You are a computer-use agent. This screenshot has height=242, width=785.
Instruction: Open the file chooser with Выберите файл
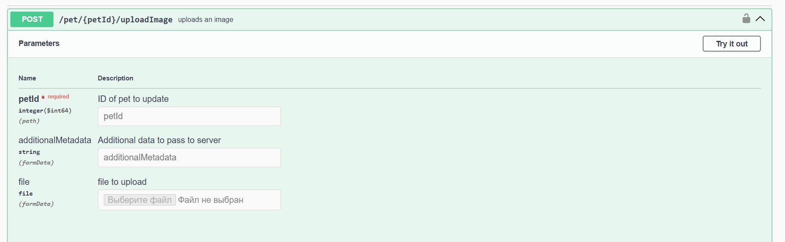point(140,200)
